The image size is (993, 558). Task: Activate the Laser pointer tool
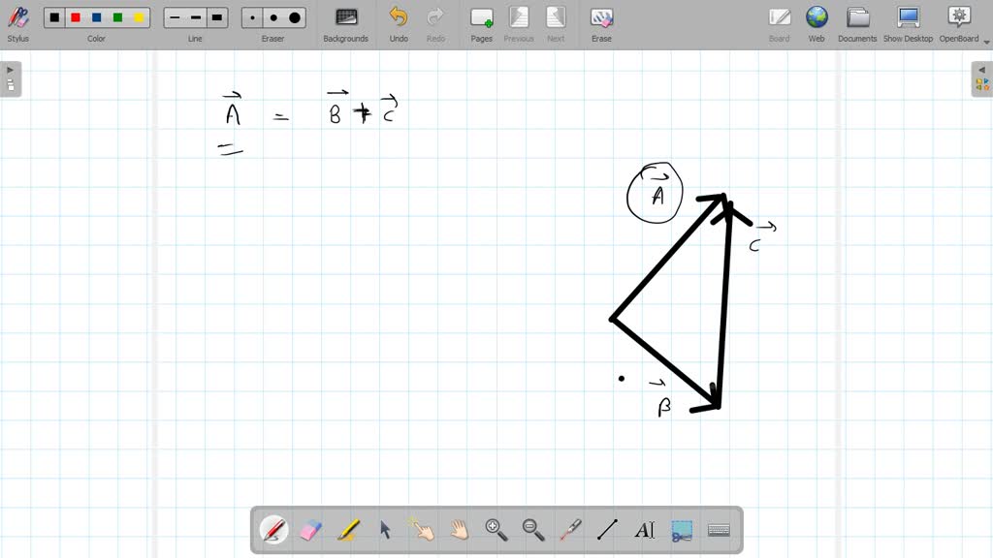pyautogui.click(x=570, y=529)
